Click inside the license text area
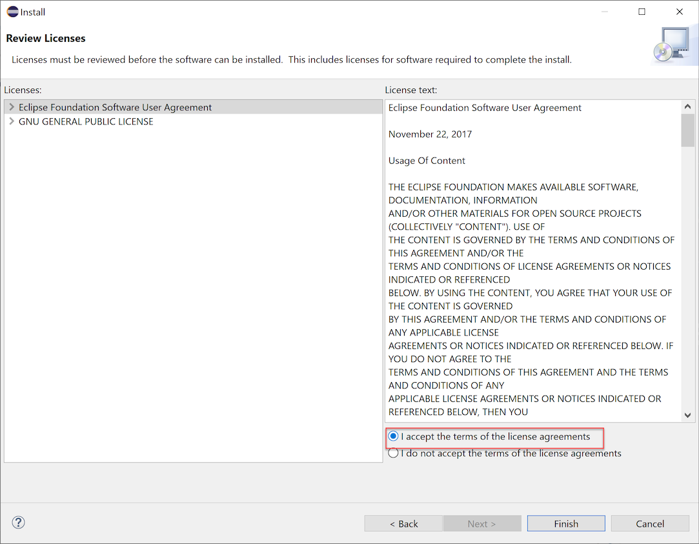 [x=532, y=258]
